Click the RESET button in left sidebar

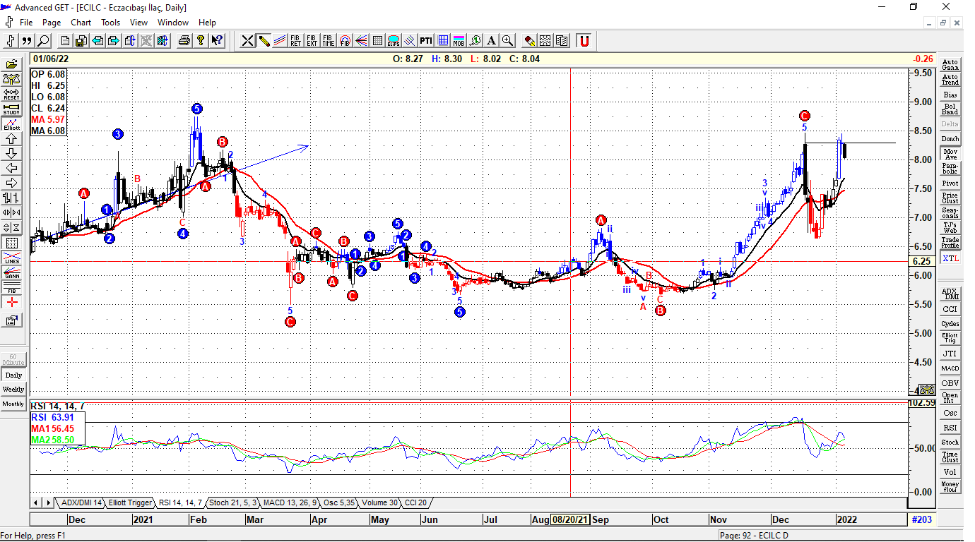[12, 94]
